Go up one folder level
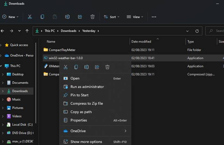 tap(27, 31)
